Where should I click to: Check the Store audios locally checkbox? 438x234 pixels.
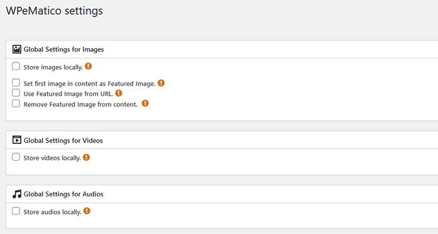(16, 211)
